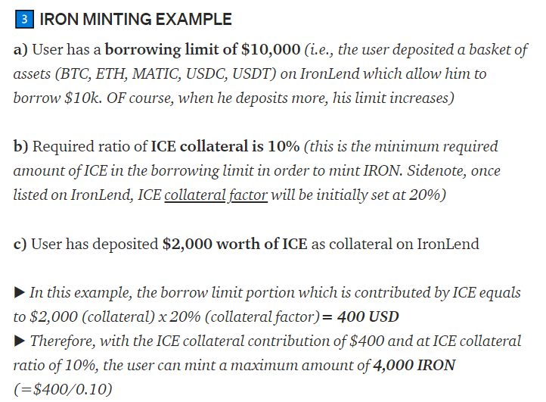Select the bold 'ICE collateral is 10%' text
This screenshot has width=546, height=402.
click(x=225, y=146)
